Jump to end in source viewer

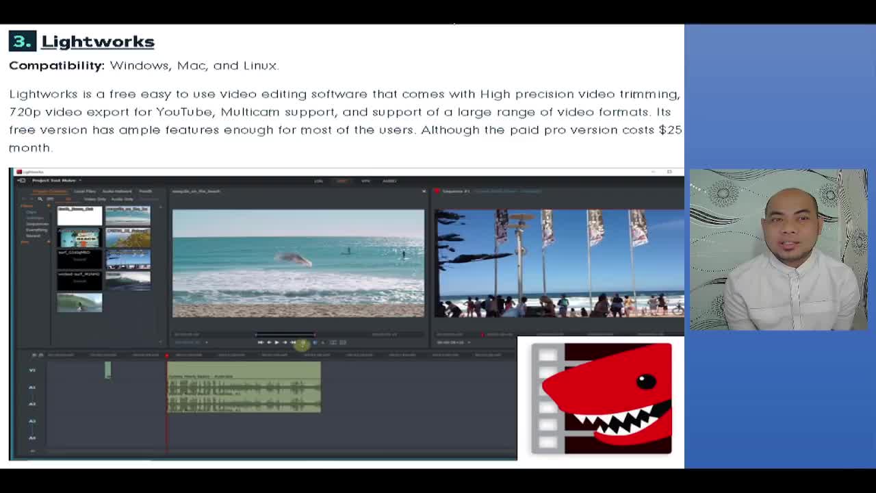pos(293,342)
